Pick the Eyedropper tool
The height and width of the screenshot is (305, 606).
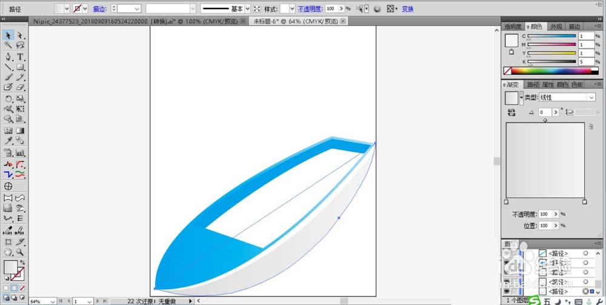8,141
